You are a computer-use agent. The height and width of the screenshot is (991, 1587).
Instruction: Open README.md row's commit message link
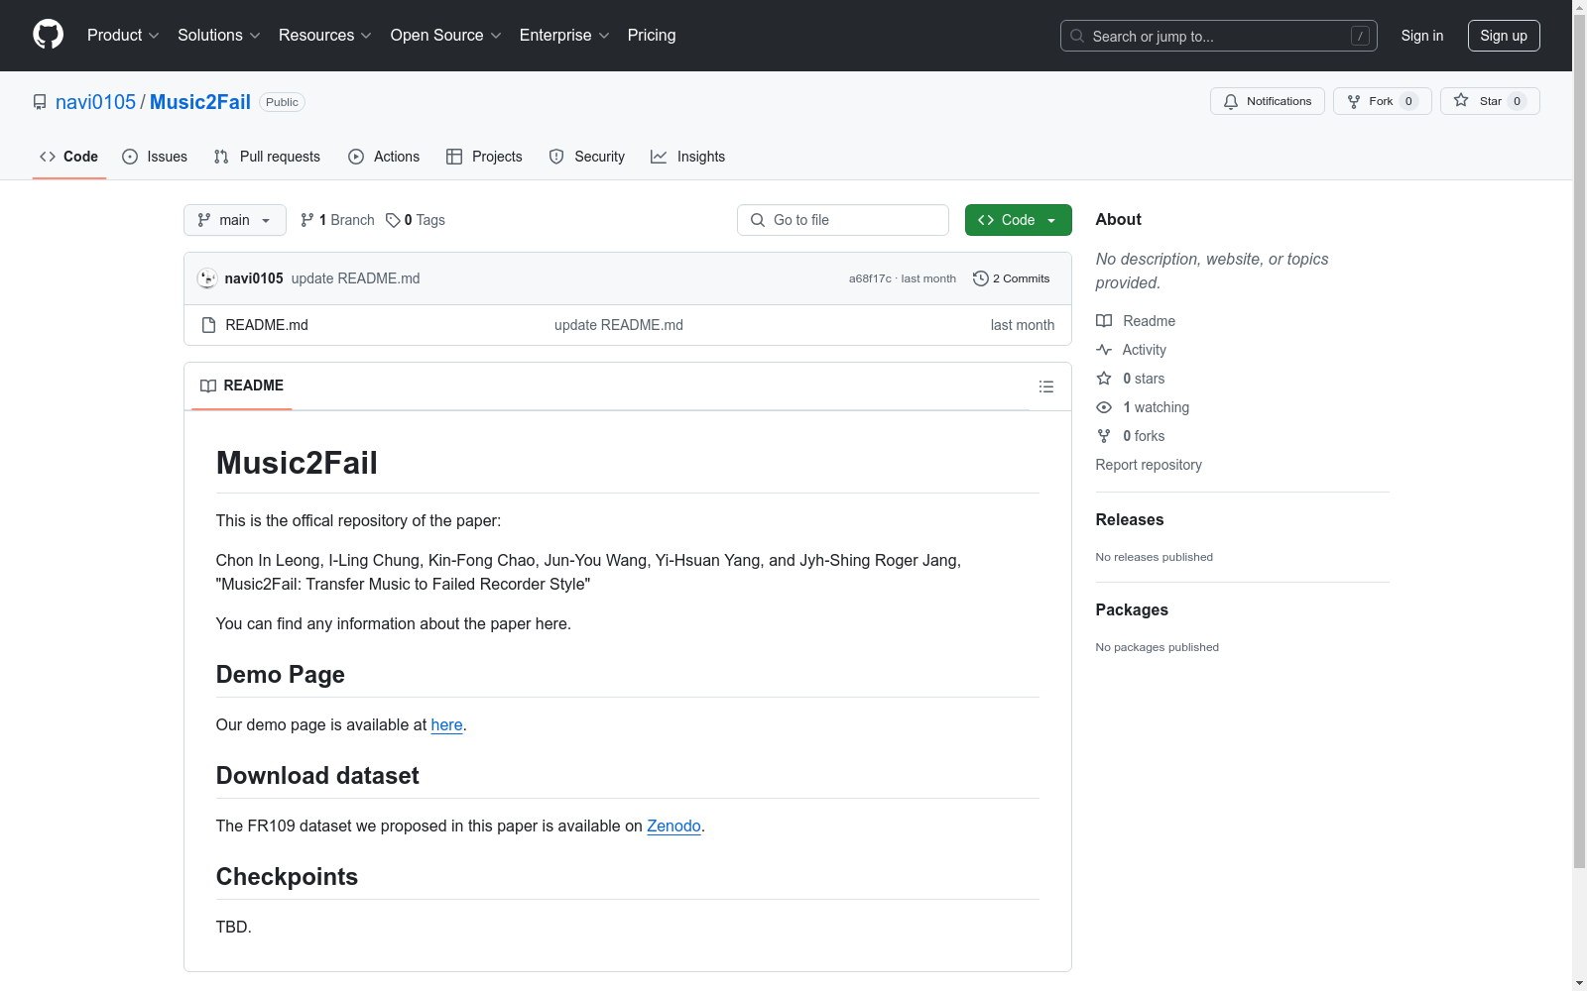point(619,325)
